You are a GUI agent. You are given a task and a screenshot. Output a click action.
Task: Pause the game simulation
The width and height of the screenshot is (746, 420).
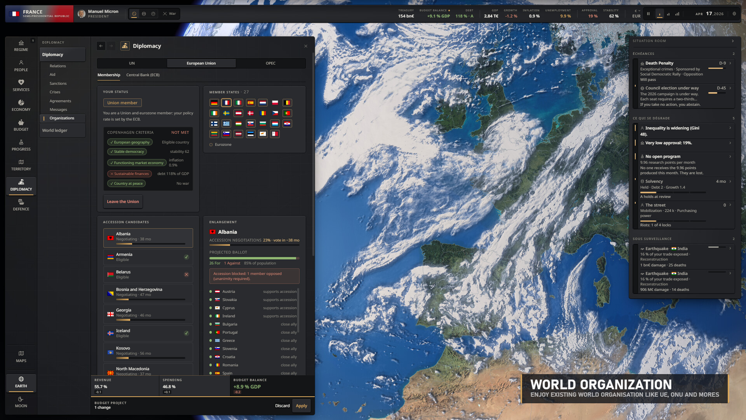[x=648, y=14]
